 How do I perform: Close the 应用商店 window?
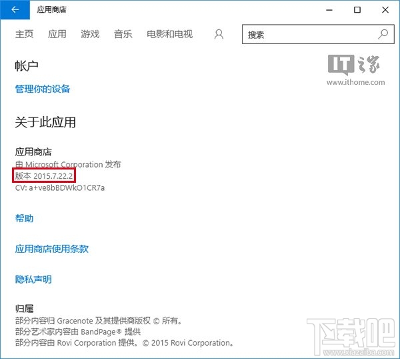coord(385,10)
